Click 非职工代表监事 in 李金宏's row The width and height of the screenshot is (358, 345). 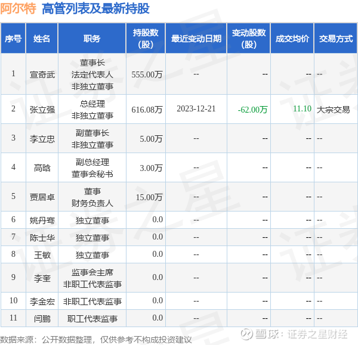click(92, 302)
